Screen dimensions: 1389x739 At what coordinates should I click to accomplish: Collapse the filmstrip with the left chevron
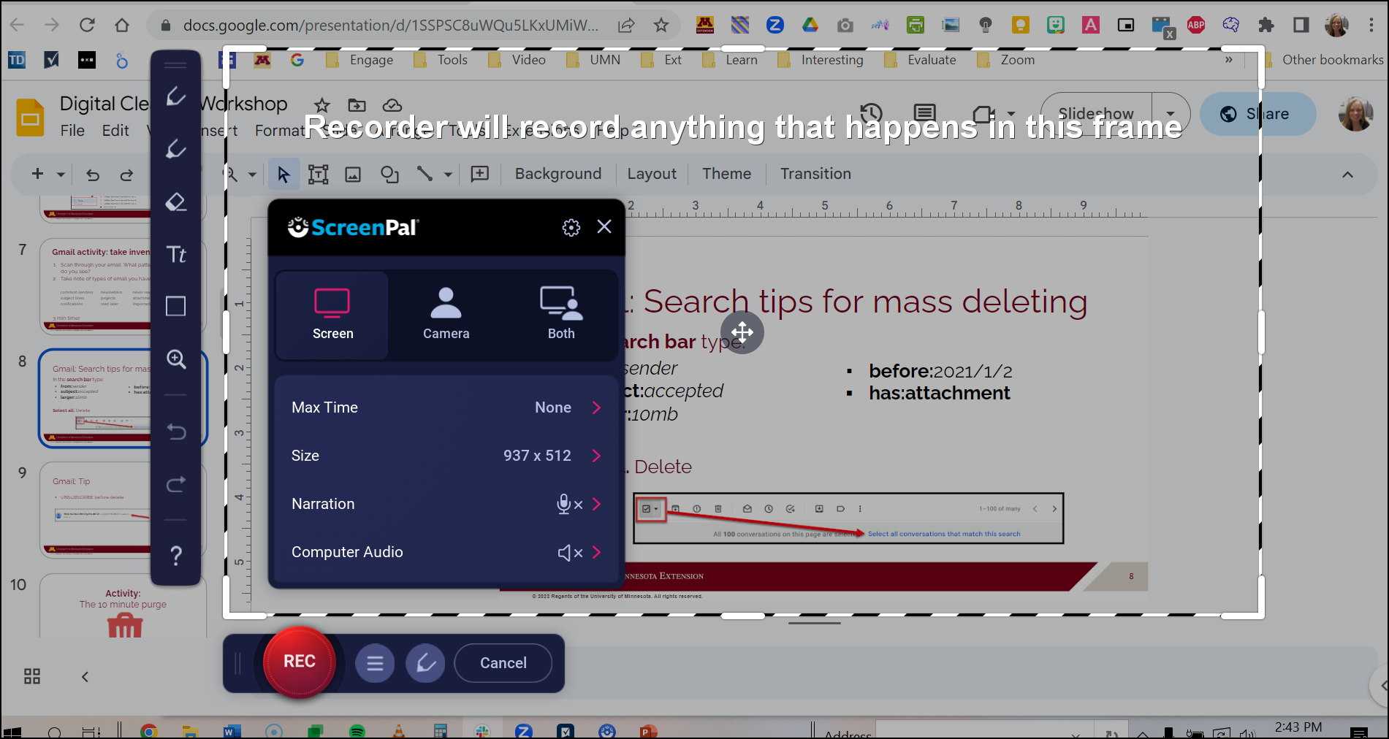[85, 676]
